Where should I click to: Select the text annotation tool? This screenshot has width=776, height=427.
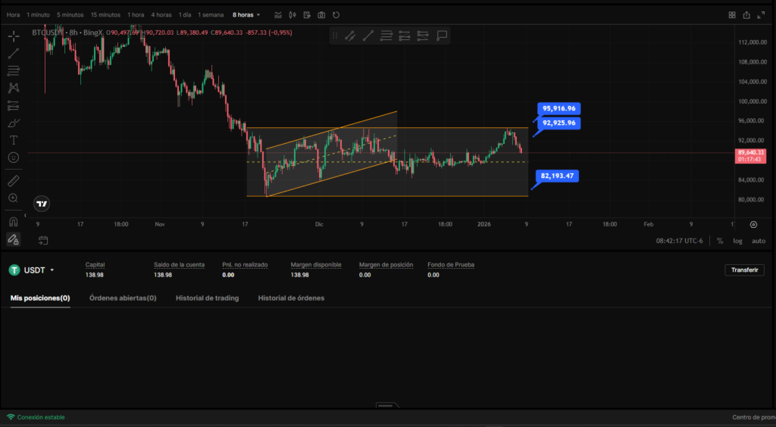[14, 140]
